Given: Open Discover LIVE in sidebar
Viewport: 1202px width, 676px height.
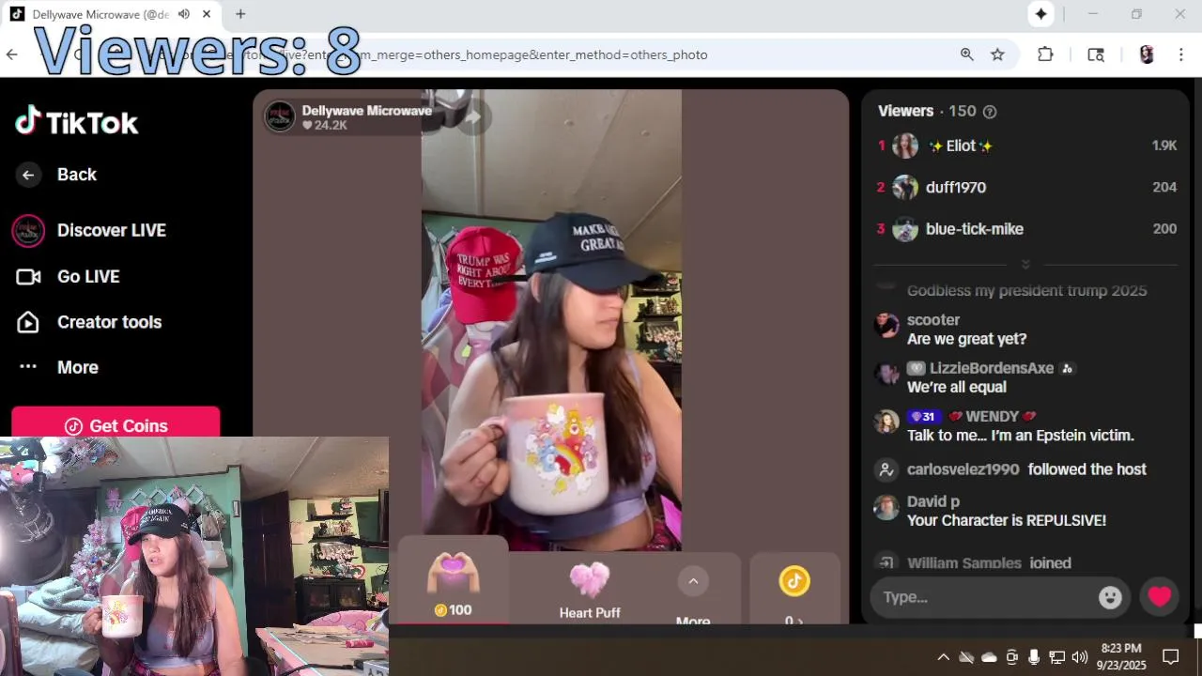Looking at the screenshot, I should (89, 230).
